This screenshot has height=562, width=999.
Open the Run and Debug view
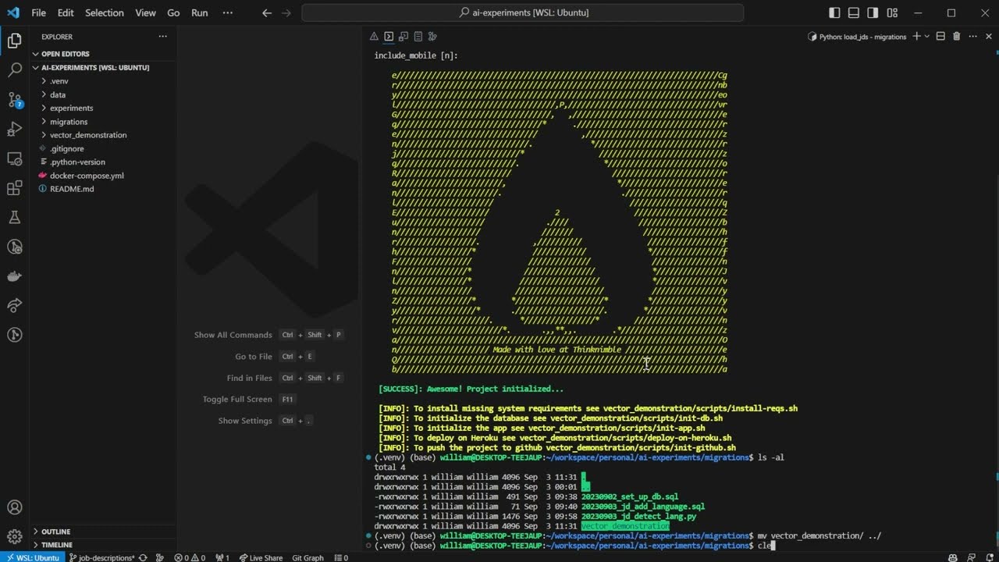[x=14, y=129]
